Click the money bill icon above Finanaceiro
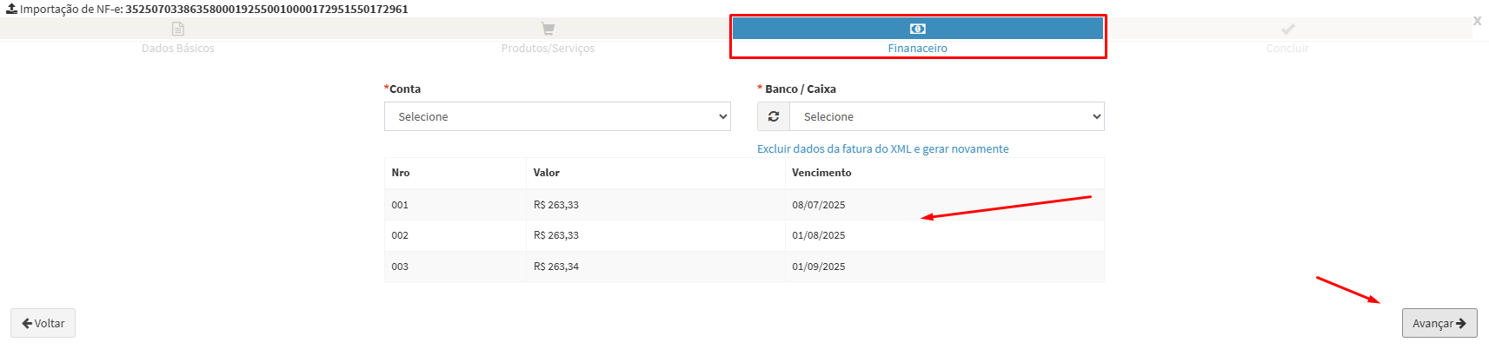 click(917, 29)
